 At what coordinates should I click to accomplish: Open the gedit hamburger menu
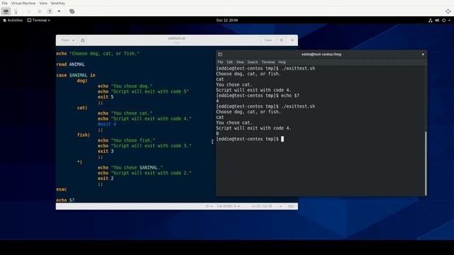(x=281, y=40)
